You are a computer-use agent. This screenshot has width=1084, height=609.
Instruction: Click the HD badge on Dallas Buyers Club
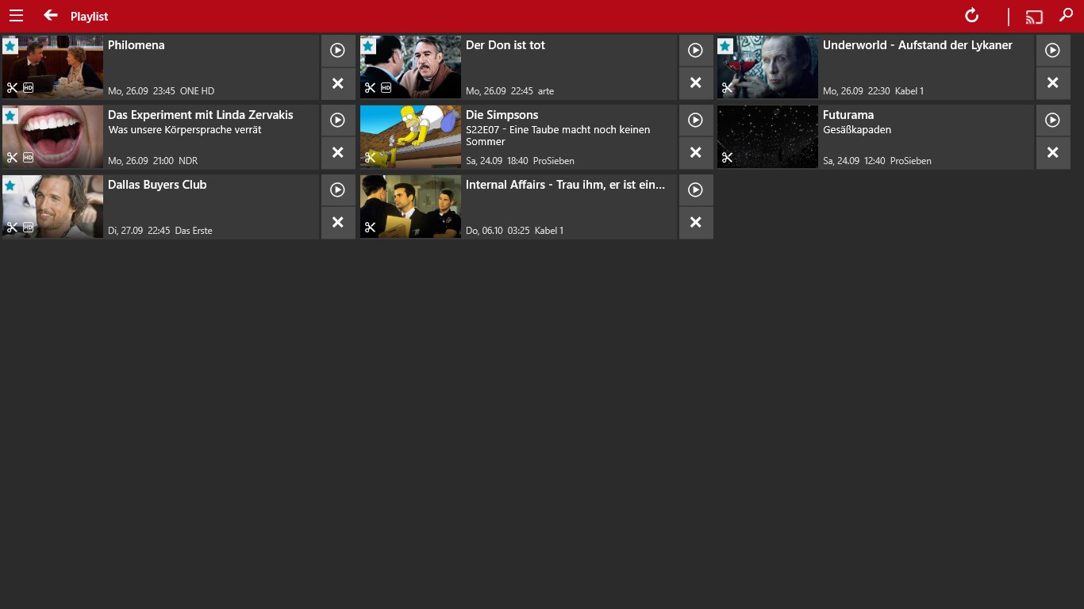click(28, 228)
